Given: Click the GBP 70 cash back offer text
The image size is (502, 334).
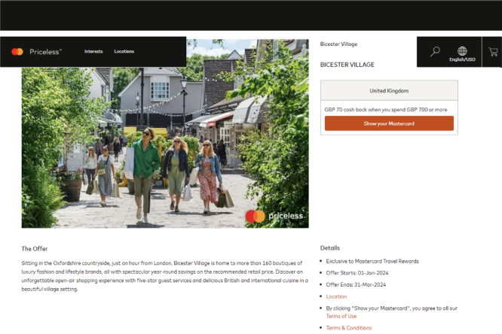Looking at the screenshot, I should 386,109.
